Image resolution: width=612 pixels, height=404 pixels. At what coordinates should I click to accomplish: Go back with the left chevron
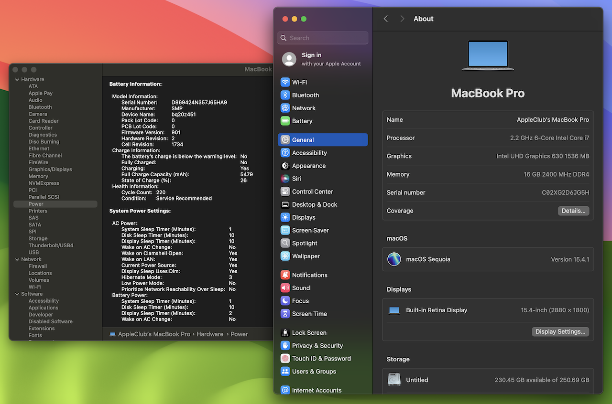pos(386,19)
